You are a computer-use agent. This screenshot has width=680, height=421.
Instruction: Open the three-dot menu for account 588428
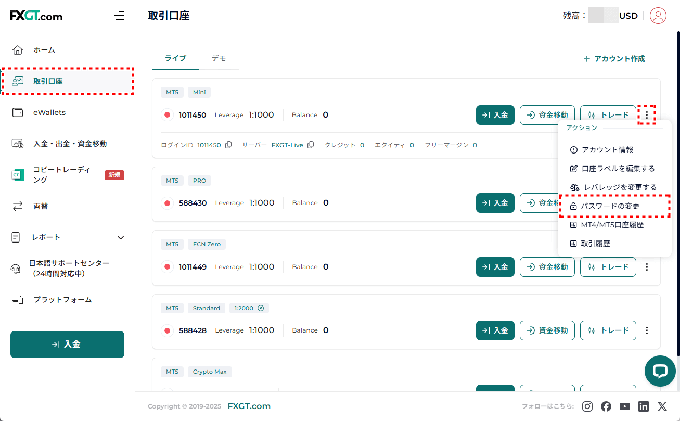pos(647,330)
